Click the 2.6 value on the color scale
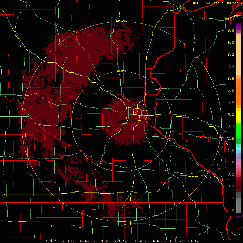This screenshot has width=243, height=243. click(231, 139)
